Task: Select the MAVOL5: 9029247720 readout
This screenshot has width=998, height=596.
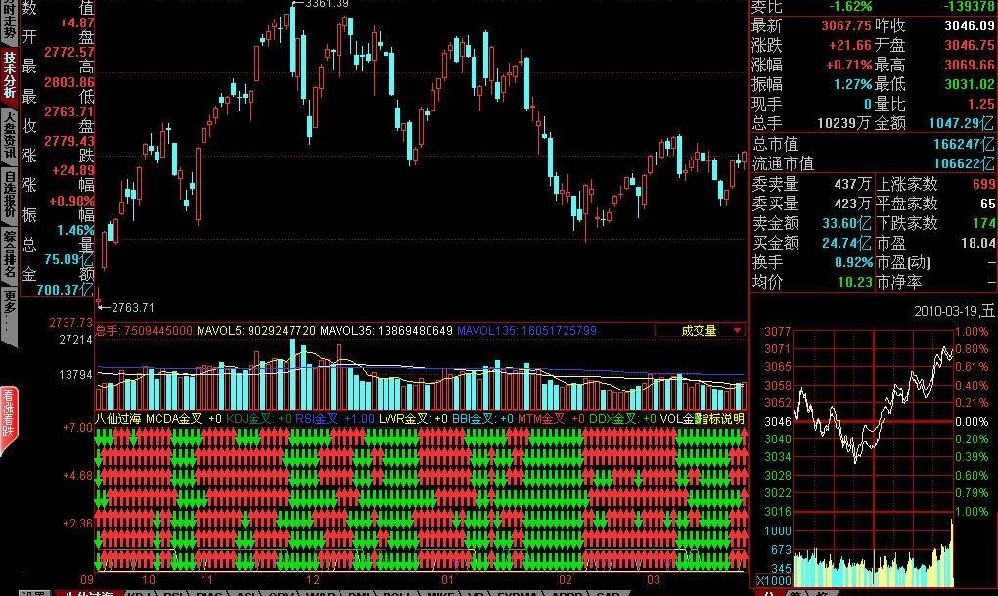Action: point(256,331)
